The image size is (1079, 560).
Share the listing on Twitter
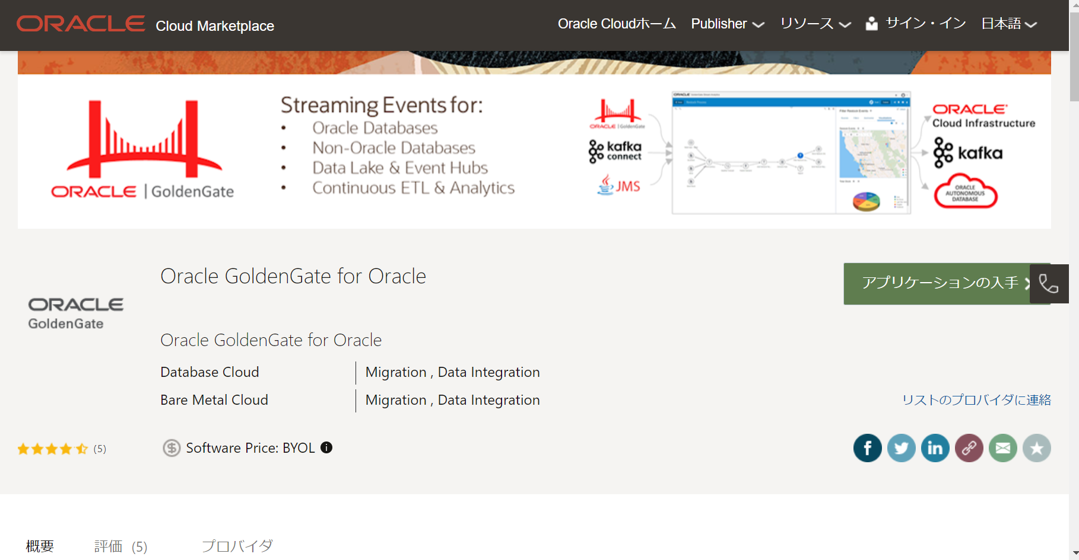901,448
